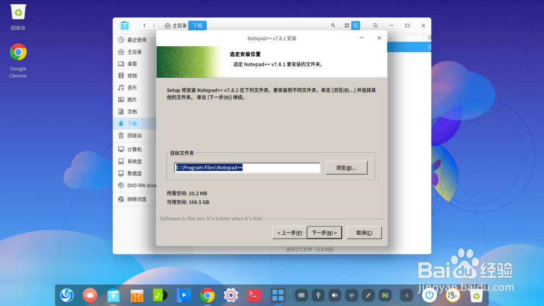Open the Recycle Bin (回收站) desktop icon
The width and height of the screenshot is (544, 306).
(18, 17)
